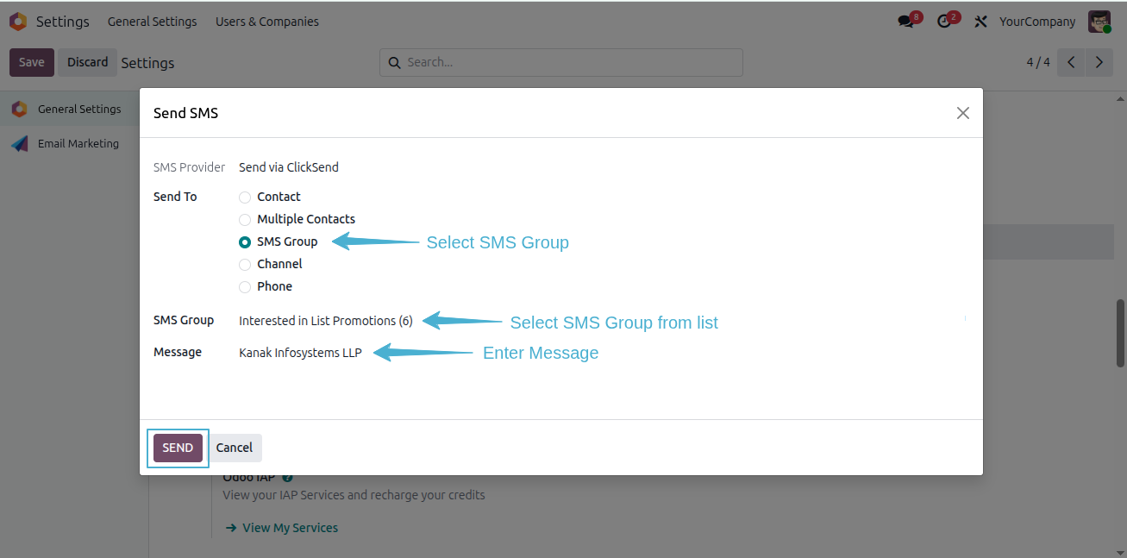
Task: Click Cancel in the dialog
Action: coord(235,448)
